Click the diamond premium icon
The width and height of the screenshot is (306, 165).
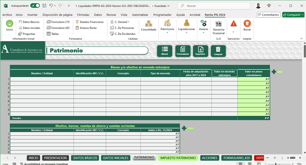point(269,6)
